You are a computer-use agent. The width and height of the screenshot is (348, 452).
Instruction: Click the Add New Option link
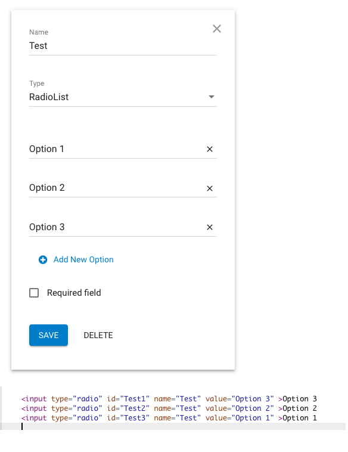tap(83, 259)
